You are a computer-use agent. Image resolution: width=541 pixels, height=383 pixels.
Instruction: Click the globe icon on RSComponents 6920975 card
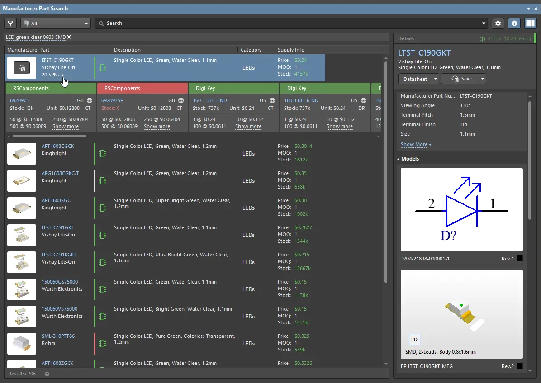click(90, 100)
